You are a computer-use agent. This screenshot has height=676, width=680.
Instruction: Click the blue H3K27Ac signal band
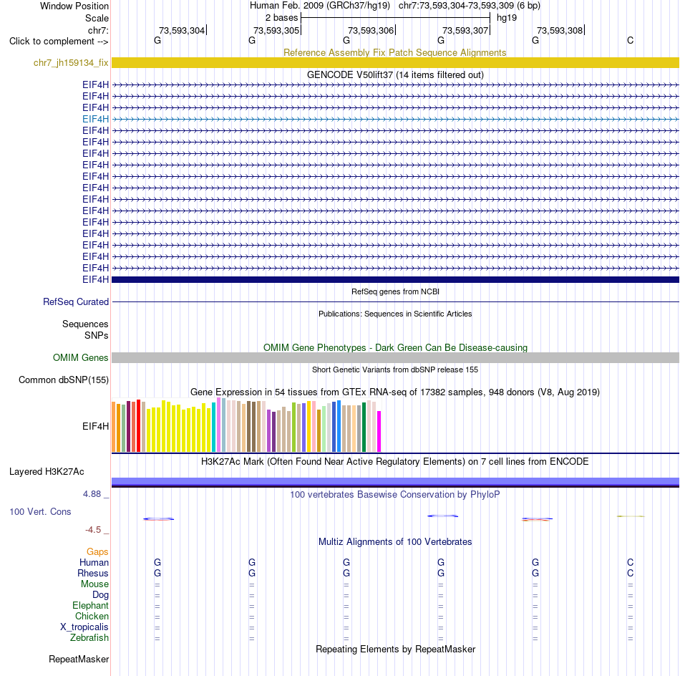pyautogui.click(x=395, y=482)
